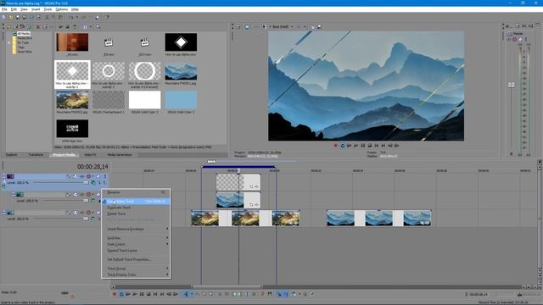The width and height of the screenshot is (543, 305).
Task: Click the bottom track Level slider
Action: pos(86,219)
